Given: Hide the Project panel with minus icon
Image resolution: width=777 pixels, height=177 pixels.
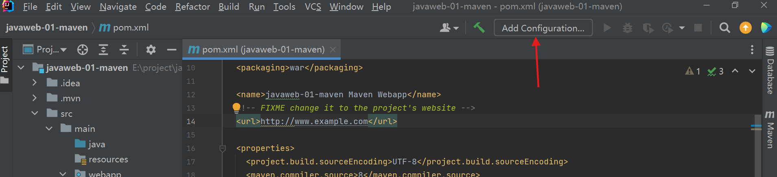Looking at the screenshot, I should coord(172,50).
